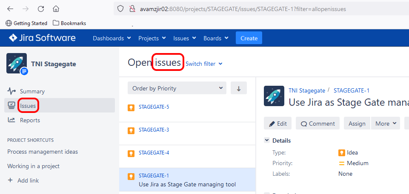Toggle the sort direction arrow button

239,88
